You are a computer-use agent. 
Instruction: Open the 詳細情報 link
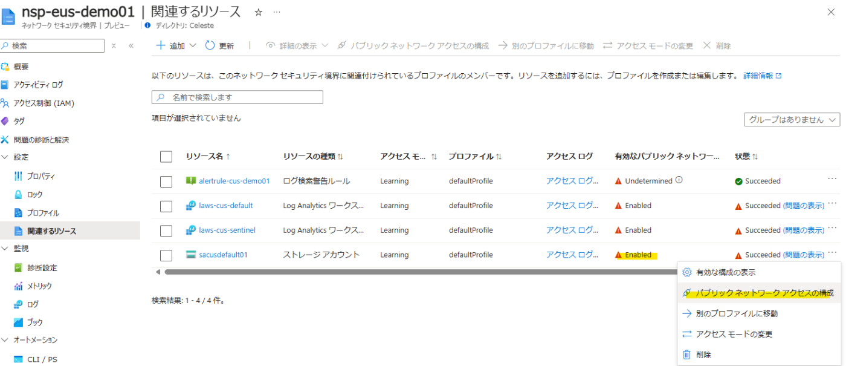[x=763, y=76]
